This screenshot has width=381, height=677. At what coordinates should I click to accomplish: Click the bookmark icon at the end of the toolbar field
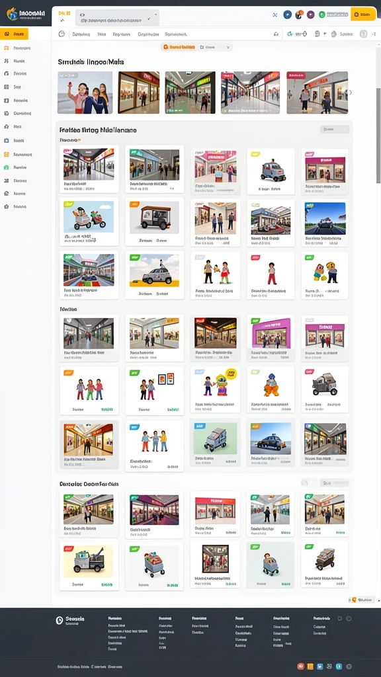(x=276, y=34)
